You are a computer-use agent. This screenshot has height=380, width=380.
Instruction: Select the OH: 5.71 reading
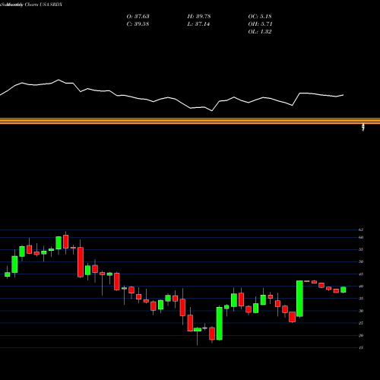coord(260,24)
